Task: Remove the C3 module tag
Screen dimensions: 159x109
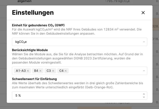Action: coord(53,71)
